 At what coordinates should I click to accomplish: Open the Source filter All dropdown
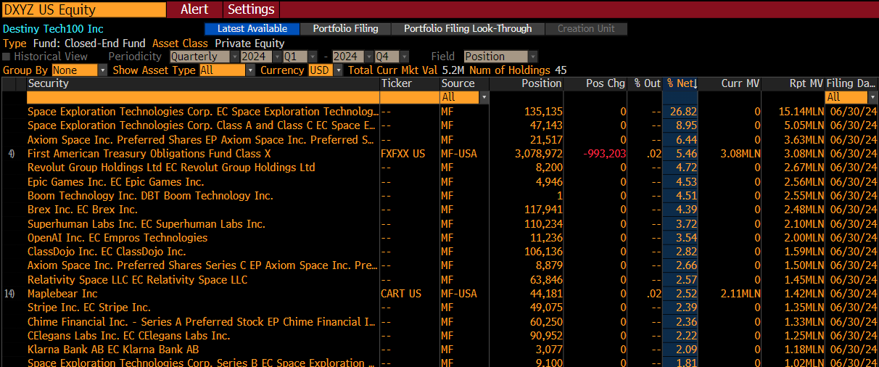coord(464,97)
